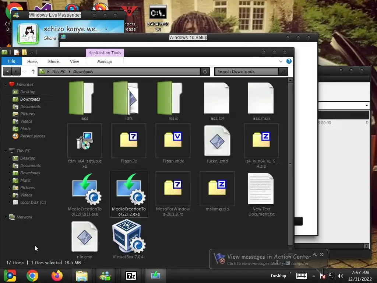This screenshot has width=377, height=283.
Task: Click the Action Center flag tray icon
Action: [323, 276]
